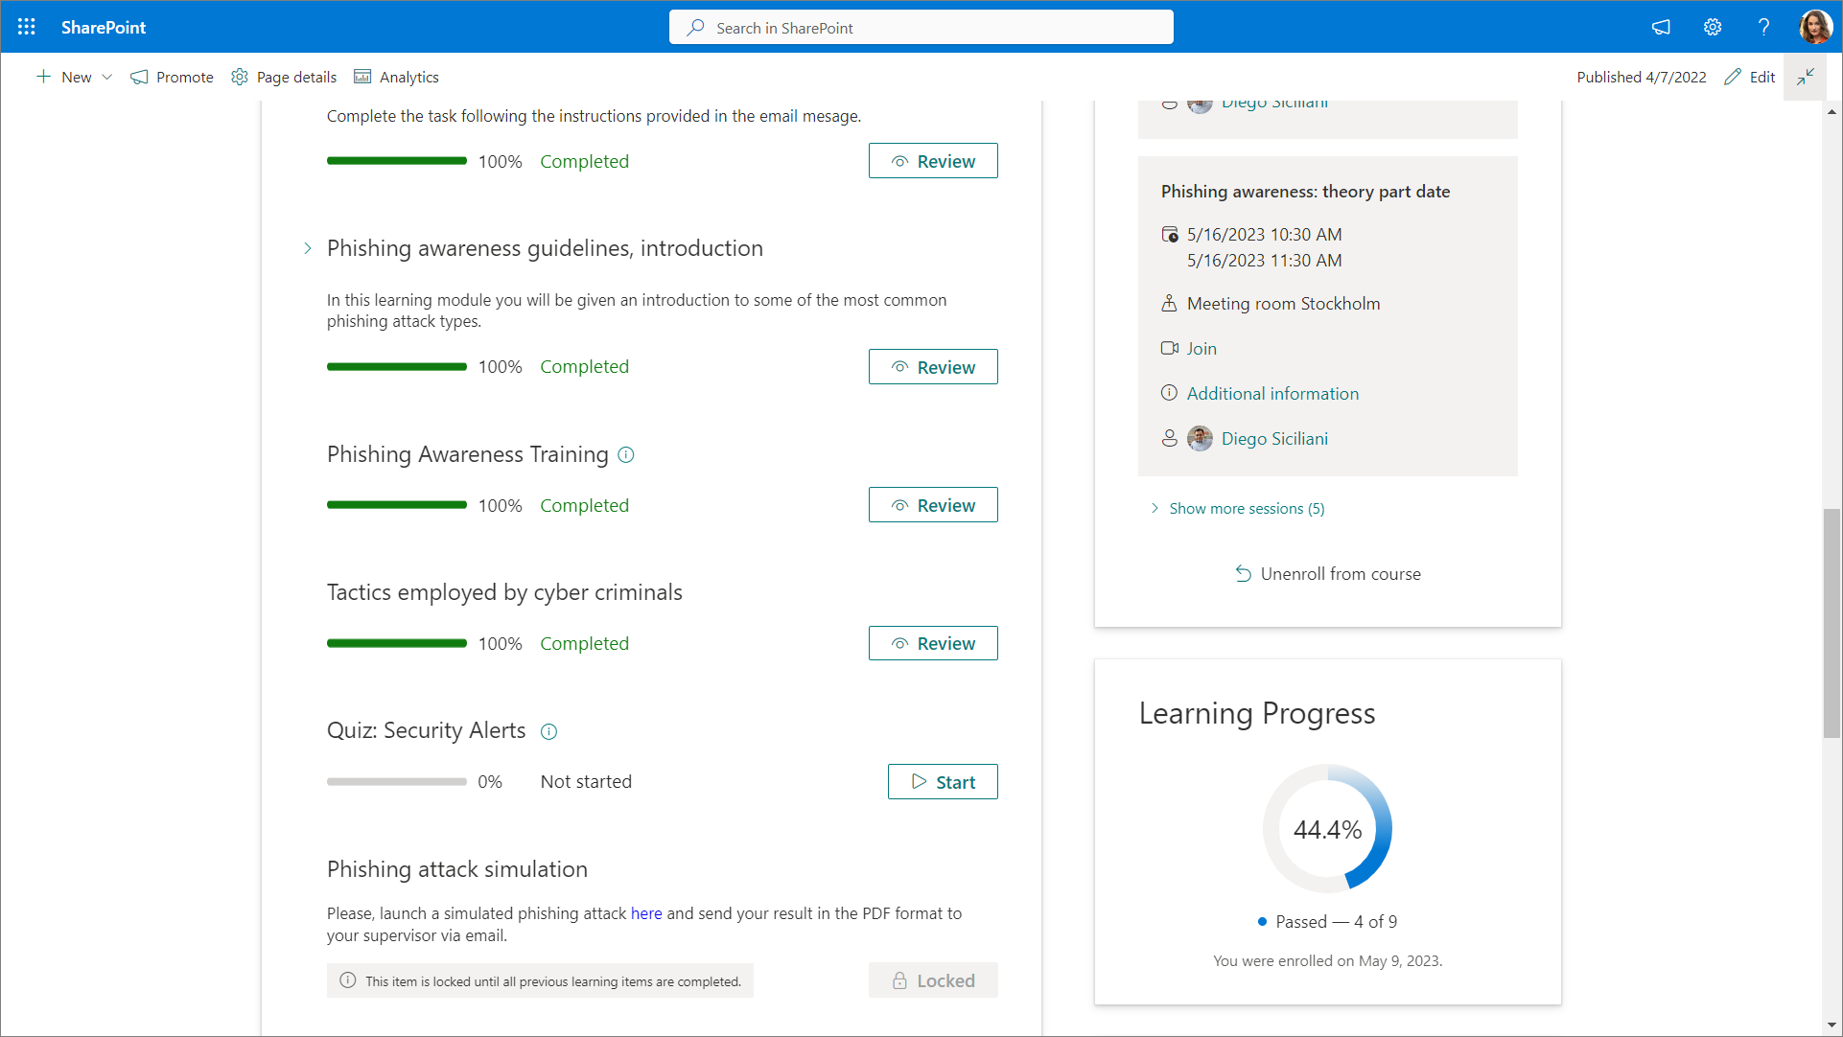Open the 'here' simulated phishing link
This screenshot has height=1037, width=1843.
click(x=645, y=913)
